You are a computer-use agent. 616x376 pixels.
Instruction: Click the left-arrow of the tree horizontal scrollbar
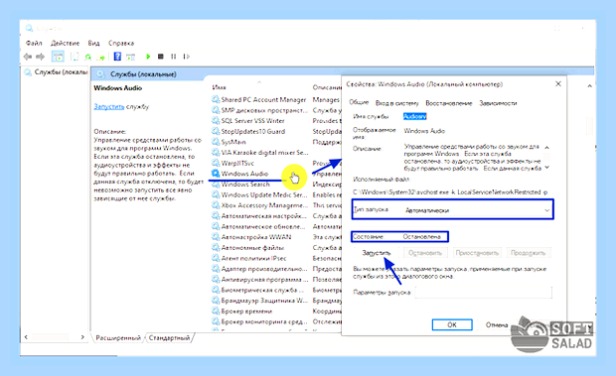[x=26, y=336]
